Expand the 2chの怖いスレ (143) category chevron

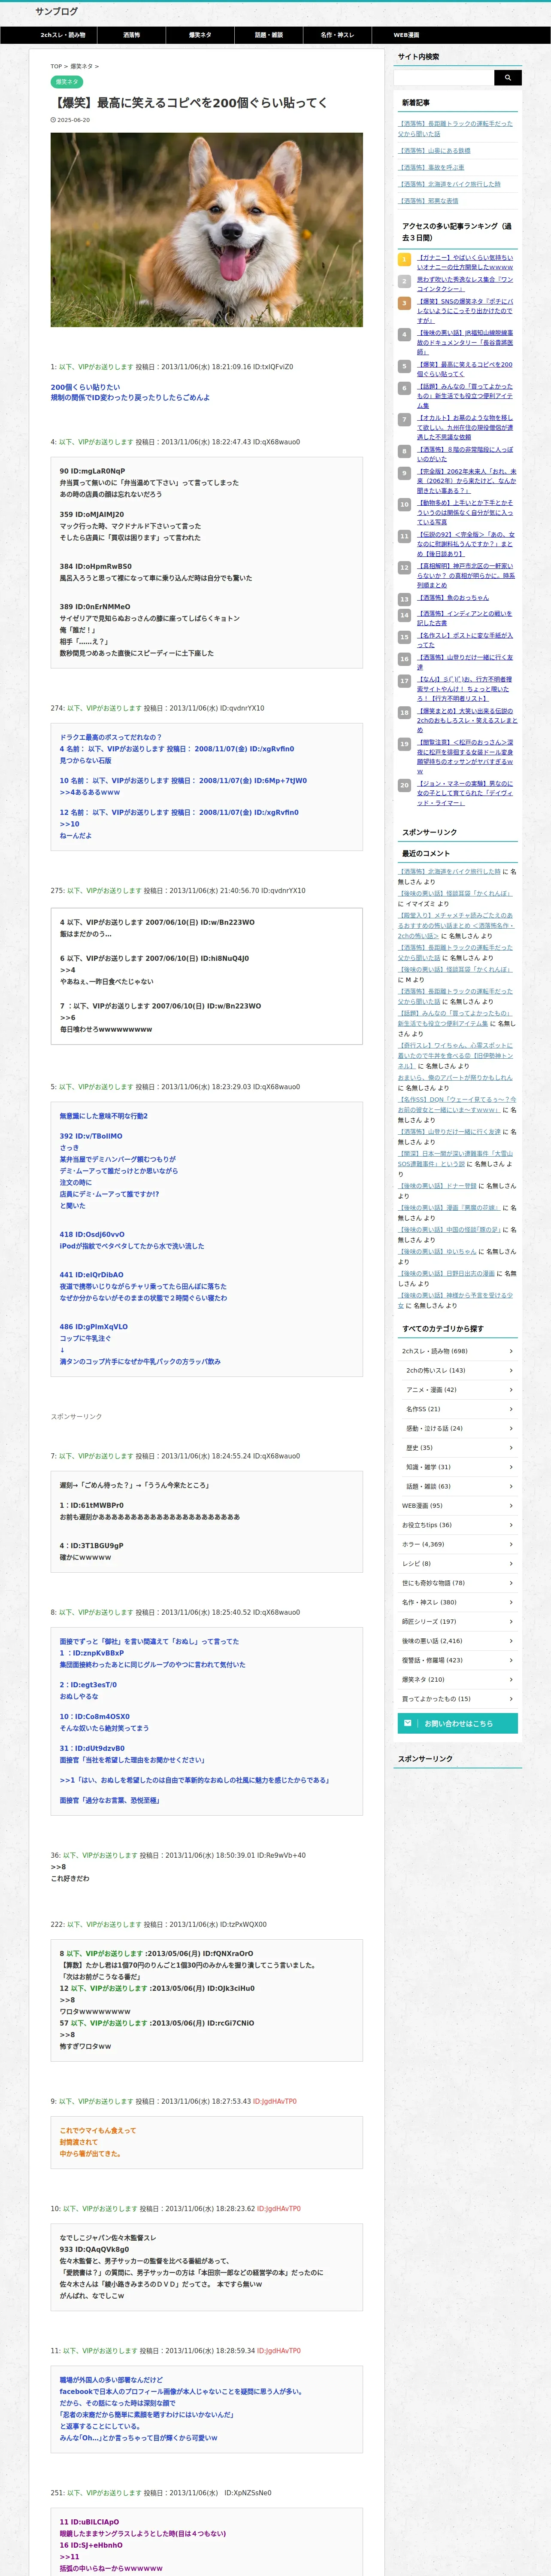tap(511, 1370)
